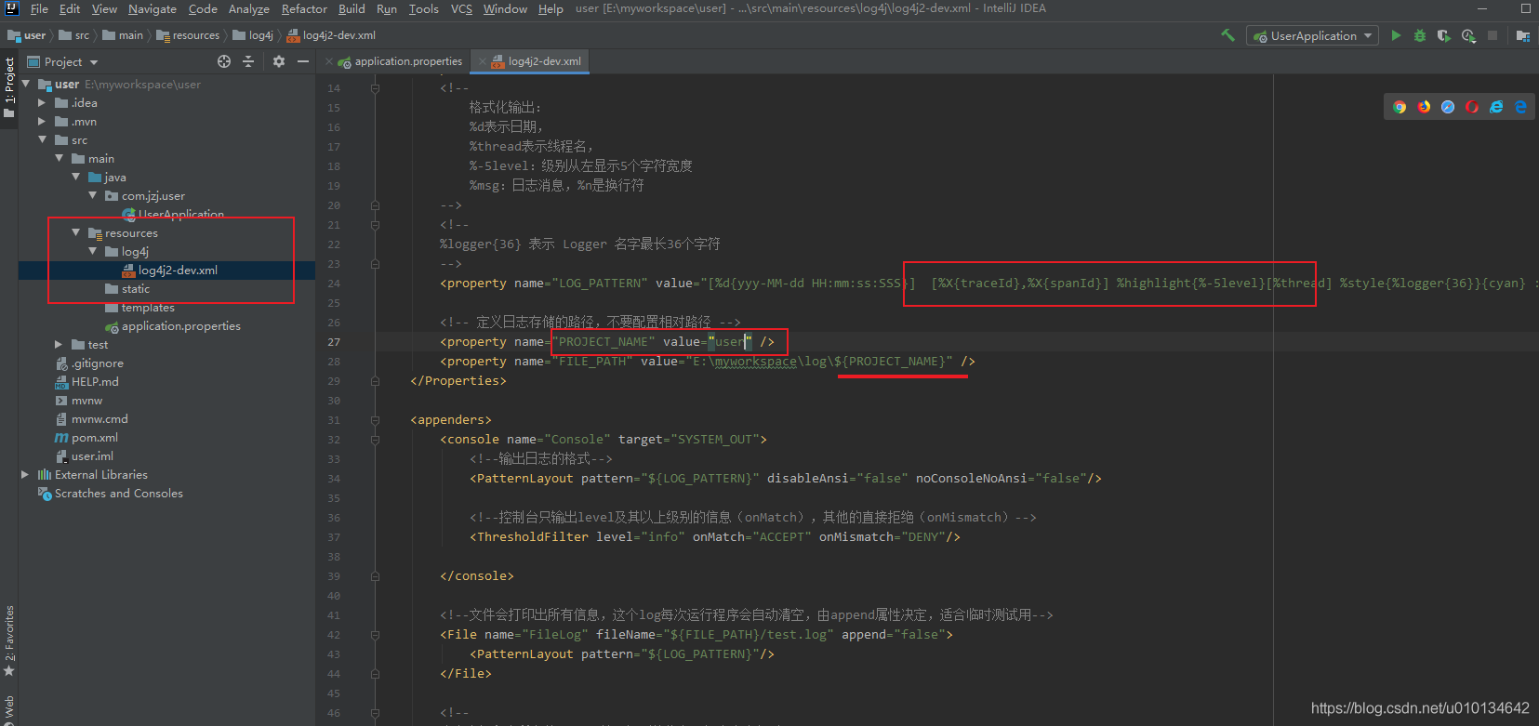
Task: Open the Navigate menu
Action: coord(153,8)
